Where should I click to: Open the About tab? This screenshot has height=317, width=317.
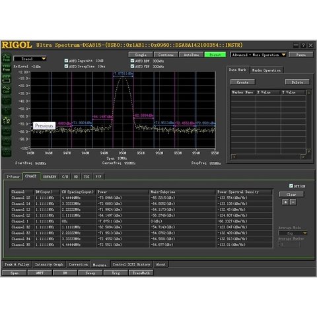pos(160,264)
